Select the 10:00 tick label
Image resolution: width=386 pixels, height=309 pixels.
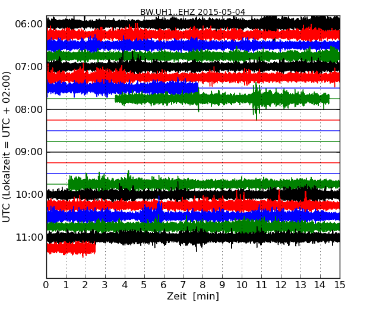tap(29, 195)
